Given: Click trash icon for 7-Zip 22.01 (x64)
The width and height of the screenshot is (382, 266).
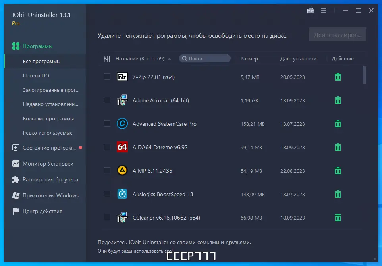Looking at the screenshot, I should pyautogui.click(x=338, y=77).
